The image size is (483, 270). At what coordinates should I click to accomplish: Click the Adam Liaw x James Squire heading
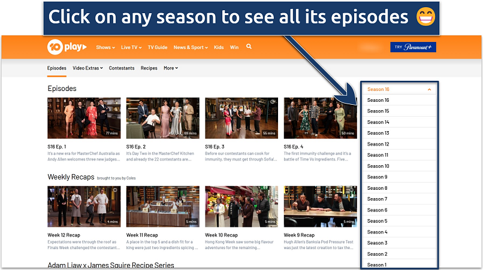(111, 265)
